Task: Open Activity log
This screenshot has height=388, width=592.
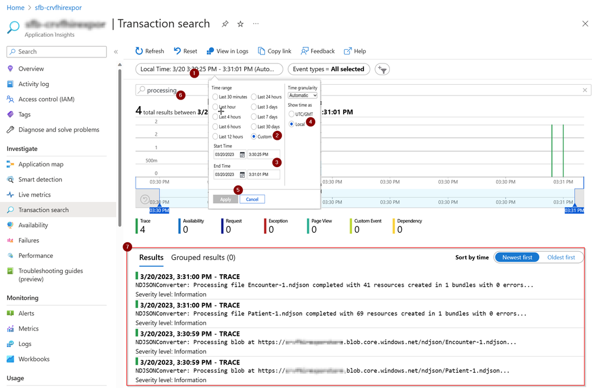Action: pos(34,84)
